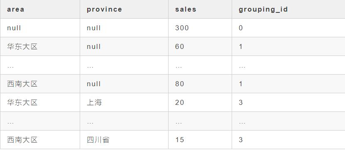
Task: Select the first row's null area cell
Action: (40, 28)
